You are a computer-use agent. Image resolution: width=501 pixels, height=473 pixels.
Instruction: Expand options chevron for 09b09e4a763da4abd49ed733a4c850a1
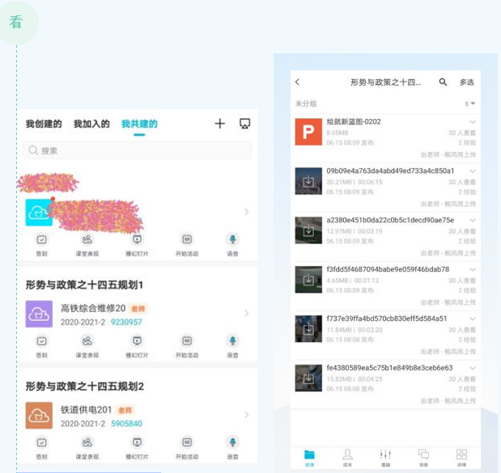coord(473,171)
